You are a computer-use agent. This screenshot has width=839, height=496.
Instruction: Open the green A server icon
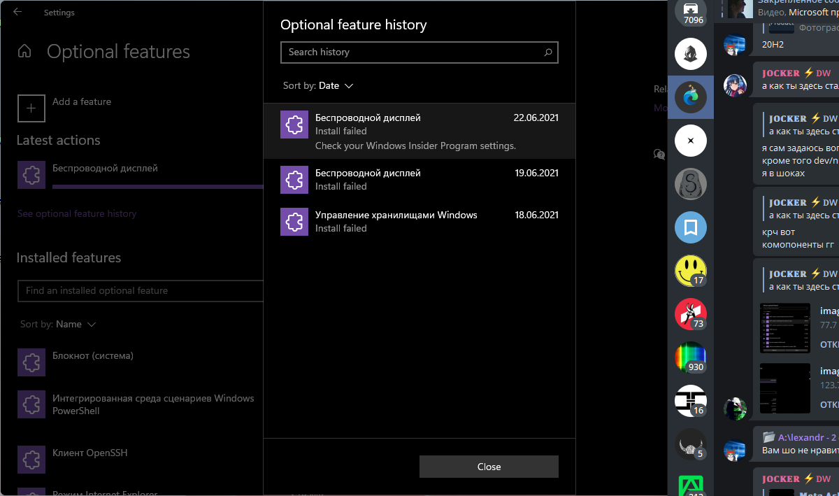point(691,484)
